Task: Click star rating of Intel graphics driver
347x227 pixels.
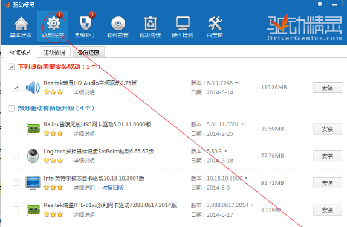Action: click(x=53, y=188)
